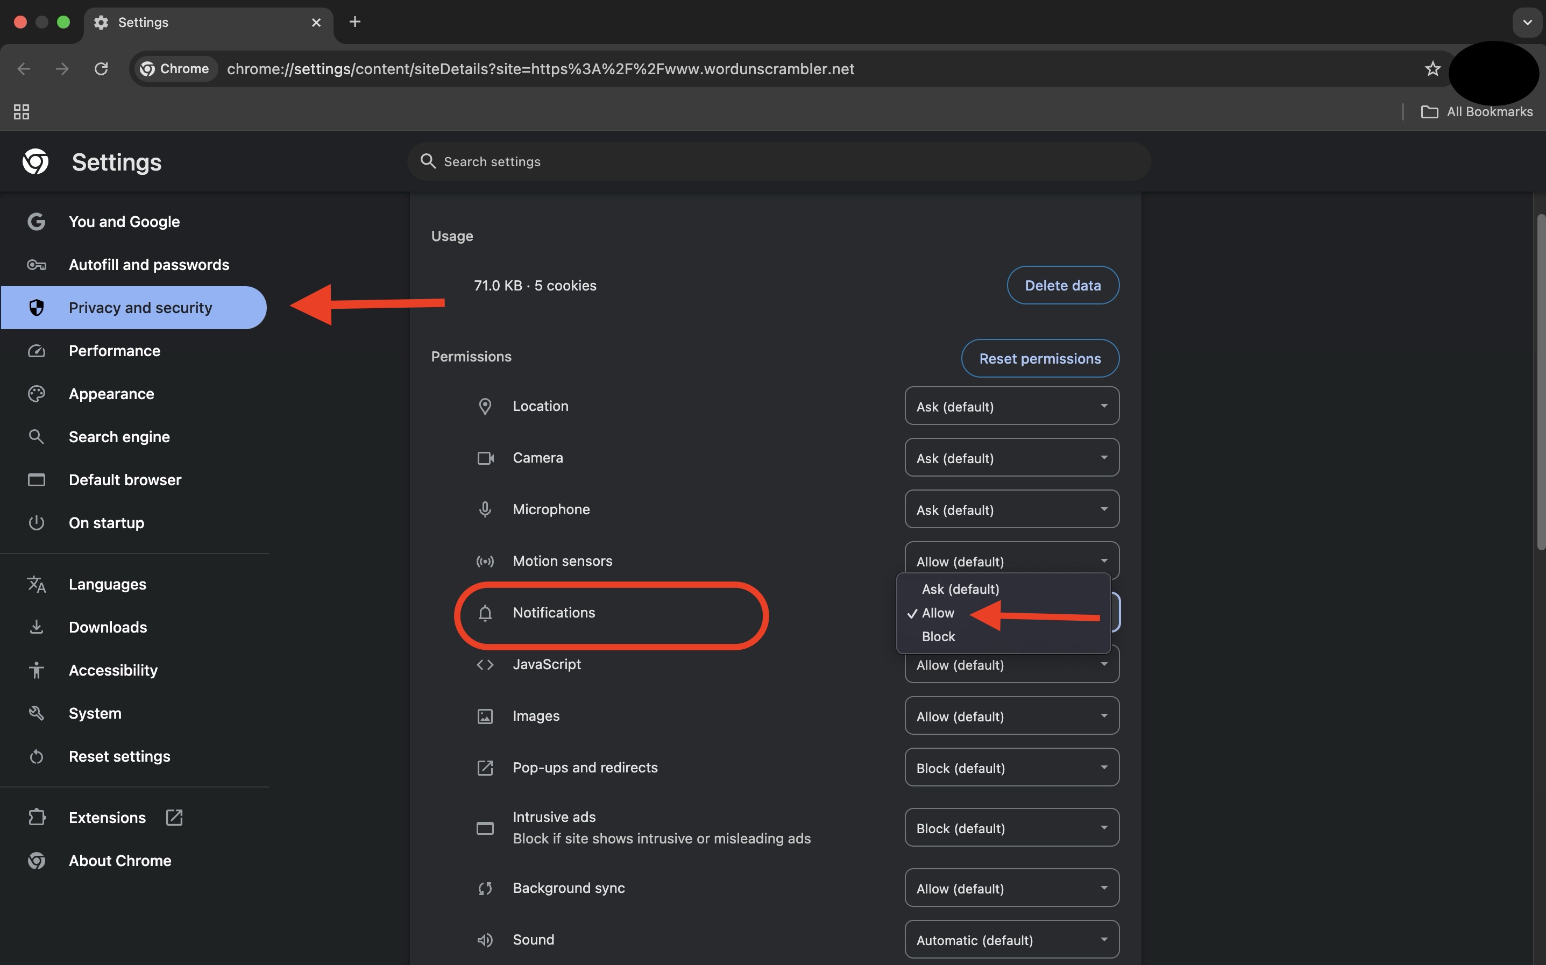Open the Sound permission dropdown

pyautogui.click(x=1012, y=940)
